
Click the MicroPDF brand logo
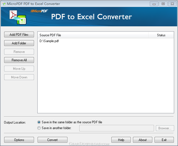click(x=39, y=11)
